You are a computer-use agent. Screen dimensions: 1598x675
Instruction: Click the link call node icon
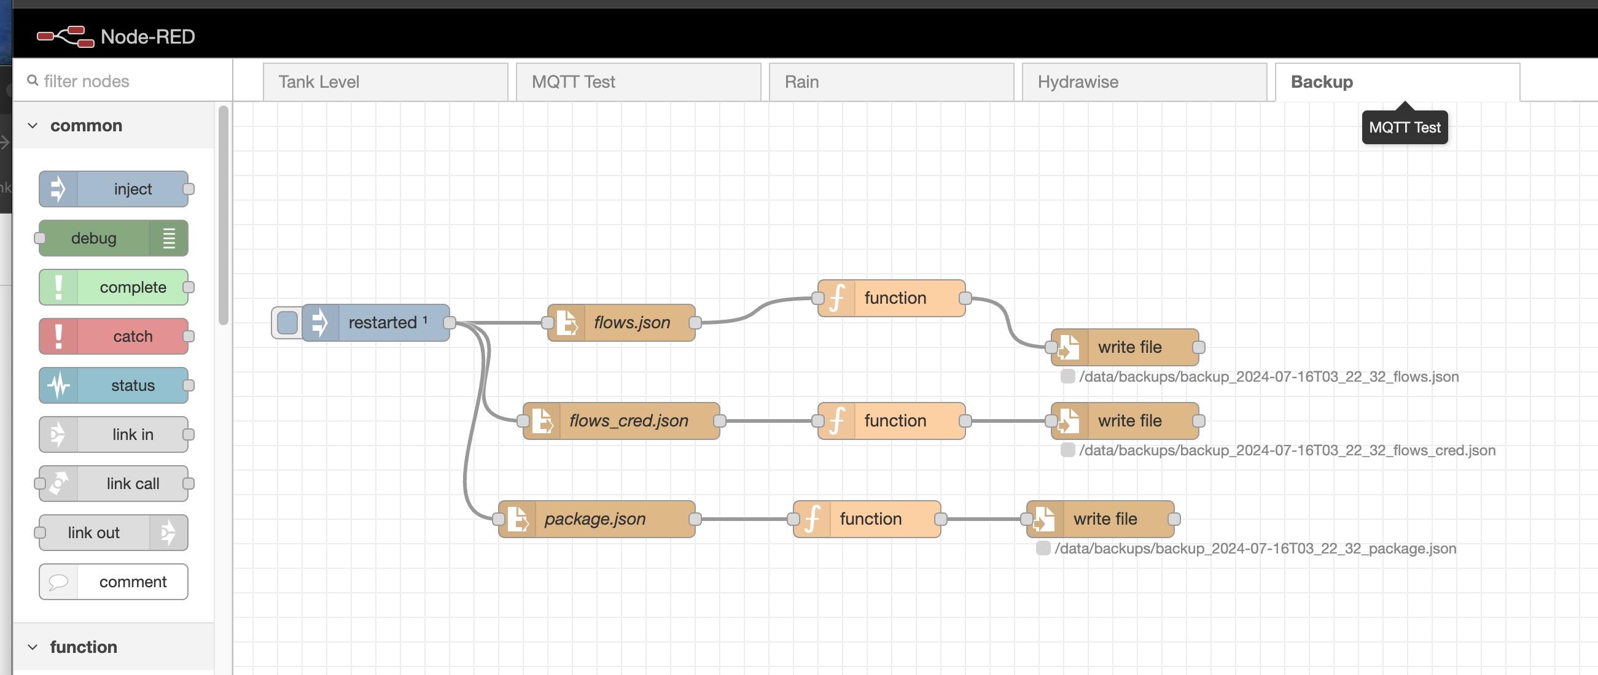(x=58, y=482)
